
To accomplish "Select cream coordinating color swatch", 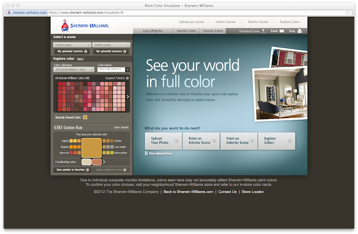I will (x=86, y=162).
